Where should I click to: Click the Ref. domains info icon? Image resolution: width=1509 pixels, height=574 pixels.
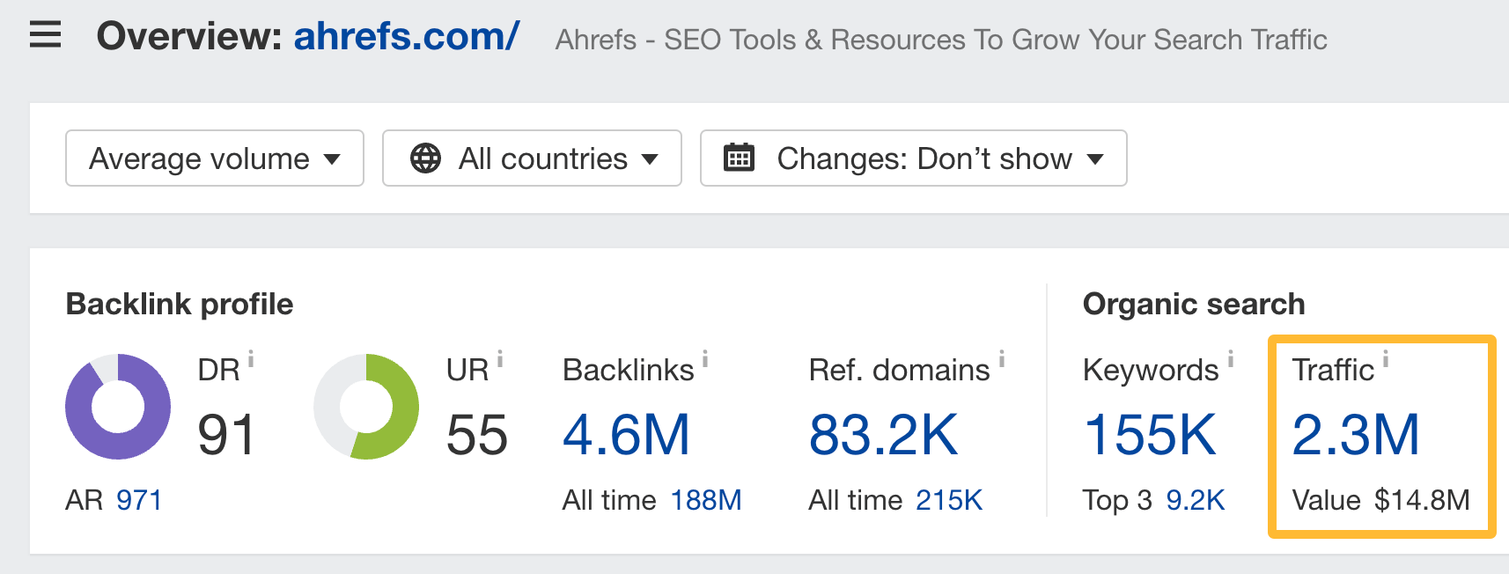pyautogui.click(x=1002, y=358)
